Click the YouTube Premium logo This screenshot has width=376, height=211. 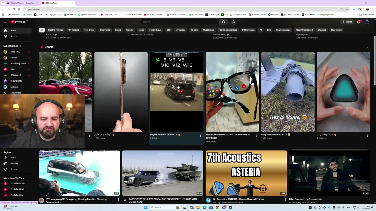tap(18, 22)
